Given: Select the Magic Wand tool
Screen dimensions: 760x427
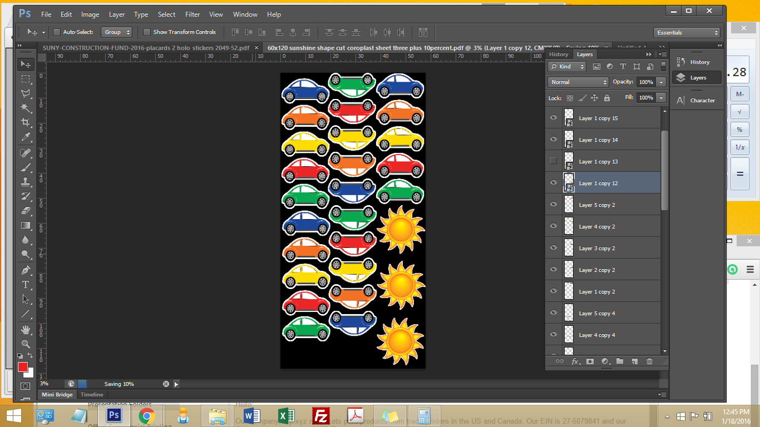Looking at the screenshot, I should tap(26, 107).
